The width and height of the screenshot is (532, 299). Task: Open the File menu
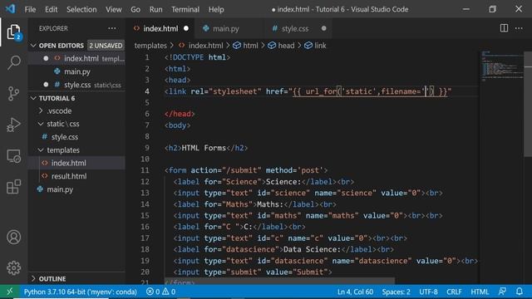coord(30,9)
